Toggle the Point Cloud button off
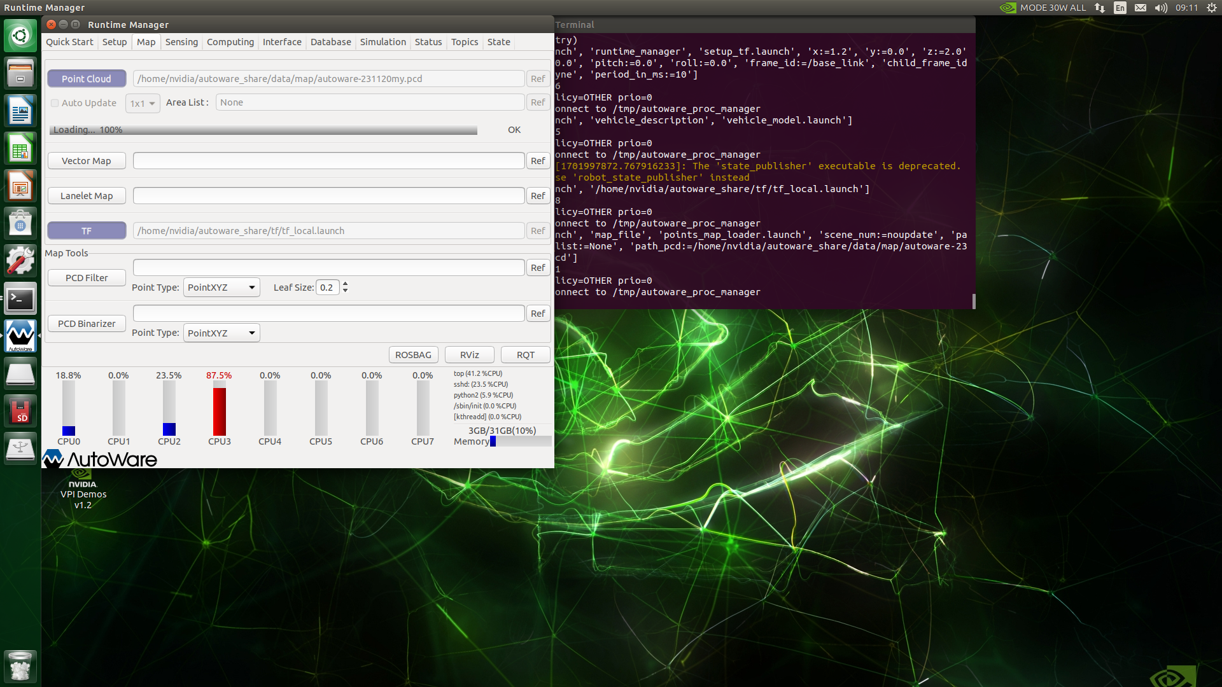 coord(87,79)
